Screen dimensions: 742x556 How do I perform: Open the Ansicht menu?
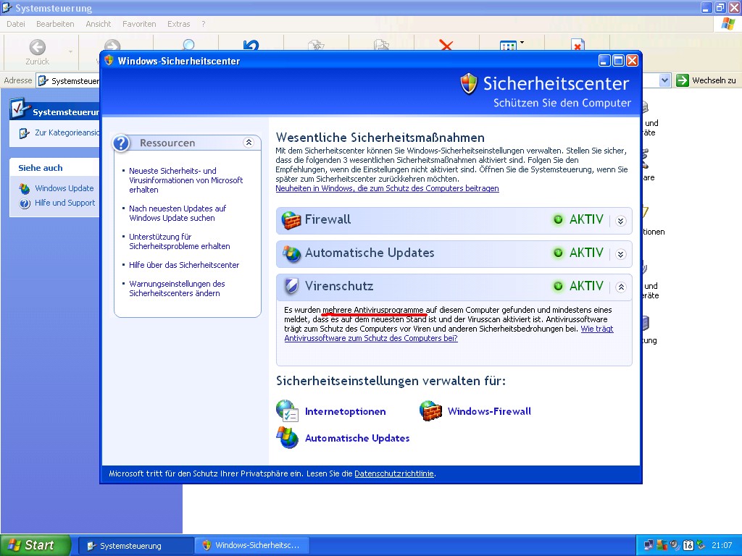pos(99,24)
